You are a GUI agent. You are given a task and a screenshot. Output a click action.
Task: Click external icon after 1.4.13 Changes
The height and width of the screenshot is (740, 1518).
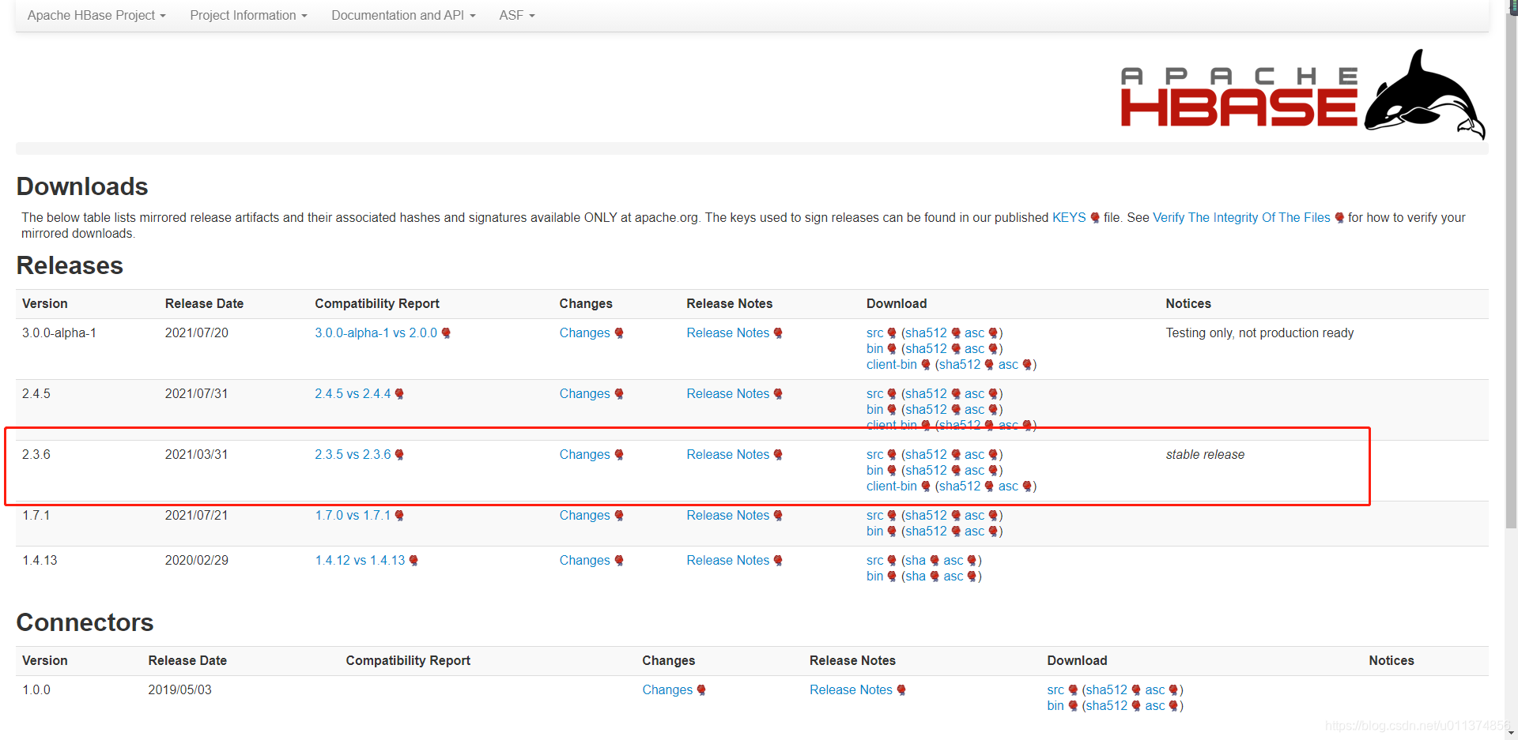click(619, 561)
